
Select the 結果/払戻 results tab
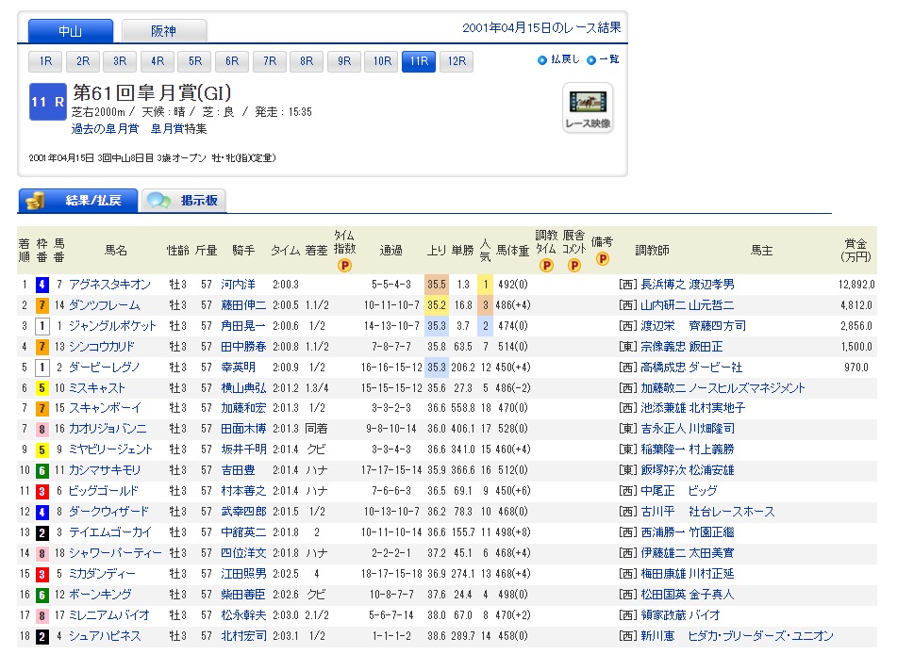point(79,200)
